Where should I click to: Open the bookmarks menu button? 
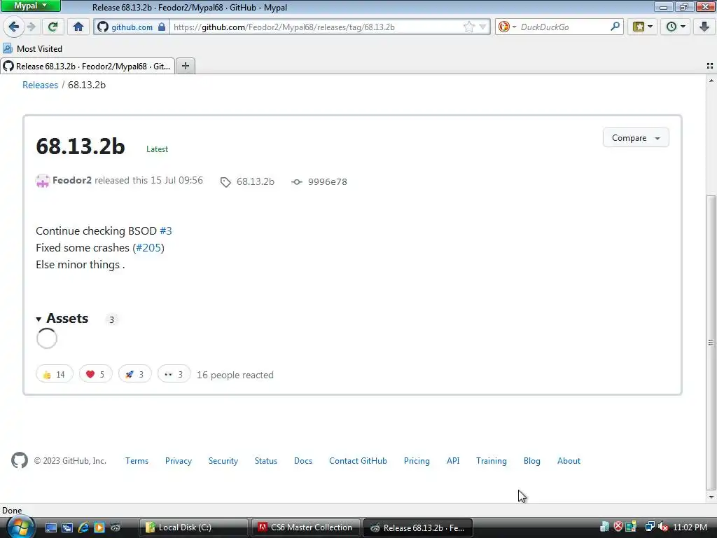pyautogui.click(x=643, y=27)
